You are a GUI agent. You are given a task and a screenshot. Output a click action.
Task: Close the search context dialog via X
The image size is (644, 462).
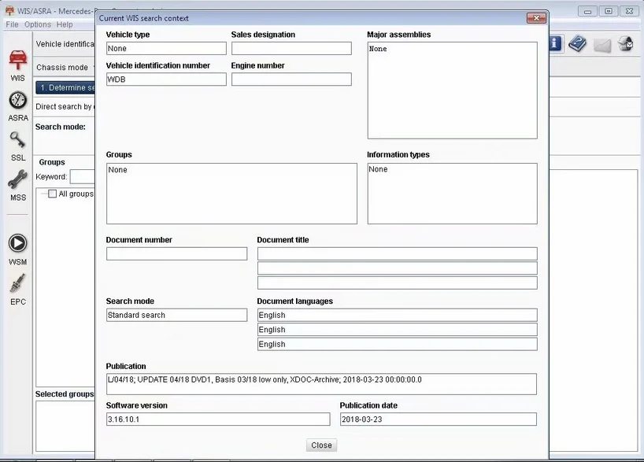point(536,18)
